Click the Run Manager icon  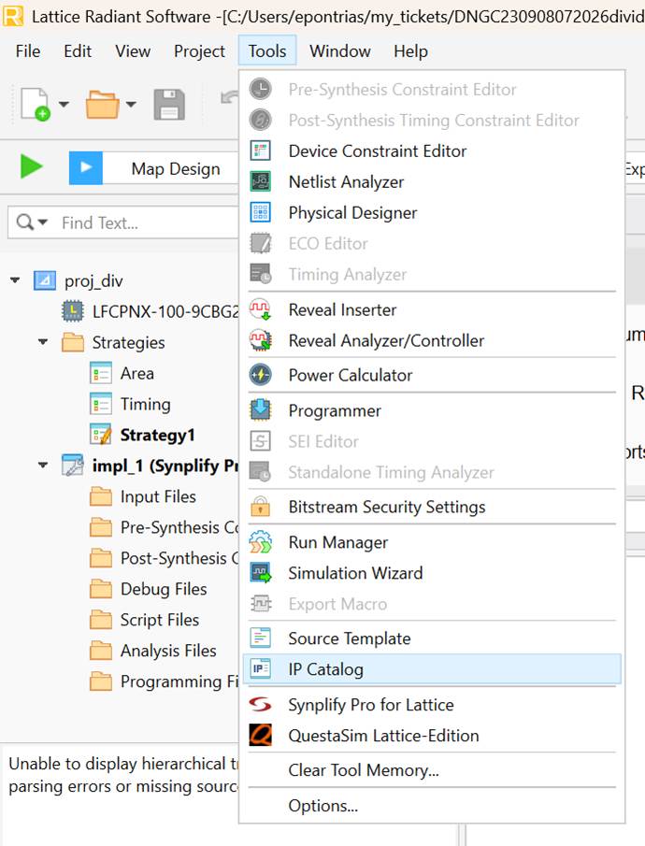(x=261, y=541)
